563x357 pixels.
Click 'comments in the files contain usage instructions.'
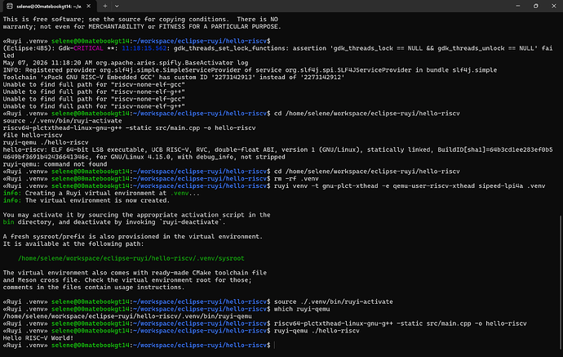click(x=94, y=288)
